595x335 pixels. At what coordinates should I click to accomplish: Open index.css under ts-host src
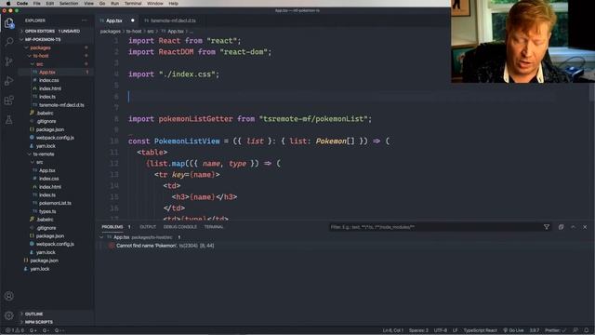click(49, 81)
